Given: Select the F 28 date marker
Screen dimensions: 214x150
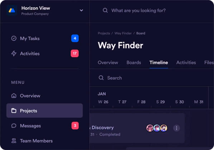Looking at the screenshot, I should 141,102.
